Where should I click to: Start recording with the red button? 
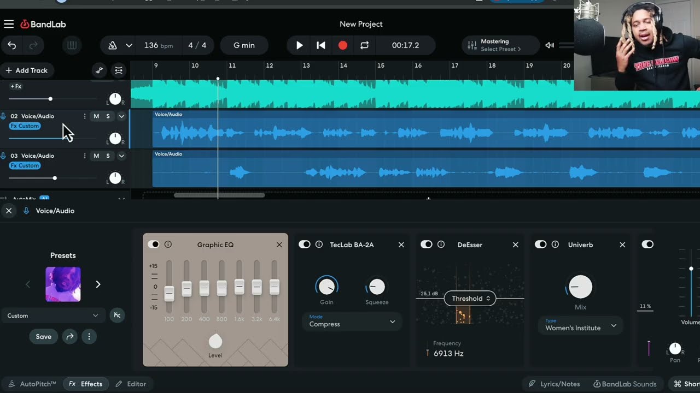pyautogui.click(x=343, y=45)
